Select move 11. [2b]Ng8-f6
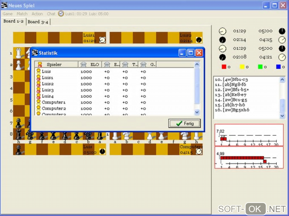 pos(230,85)
